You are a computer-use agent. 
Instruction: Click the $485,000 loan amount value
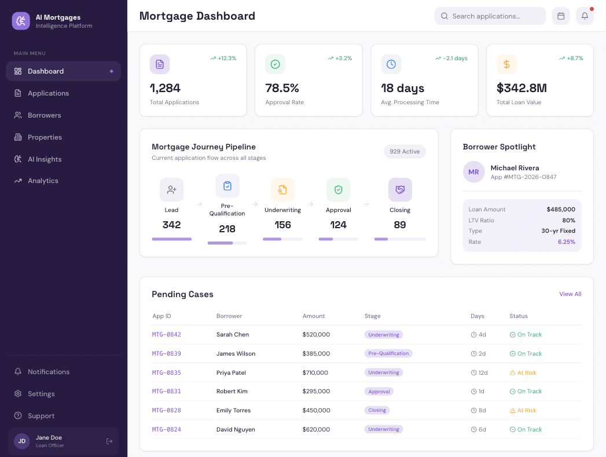pos(561,209)
